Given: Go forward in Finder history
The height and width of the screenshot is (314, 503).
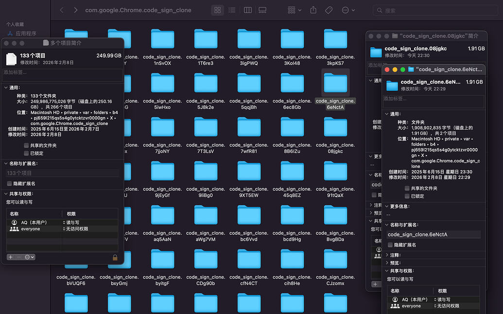Looking at the screenshot, I should pyautogui.click(x=76, y=10).
